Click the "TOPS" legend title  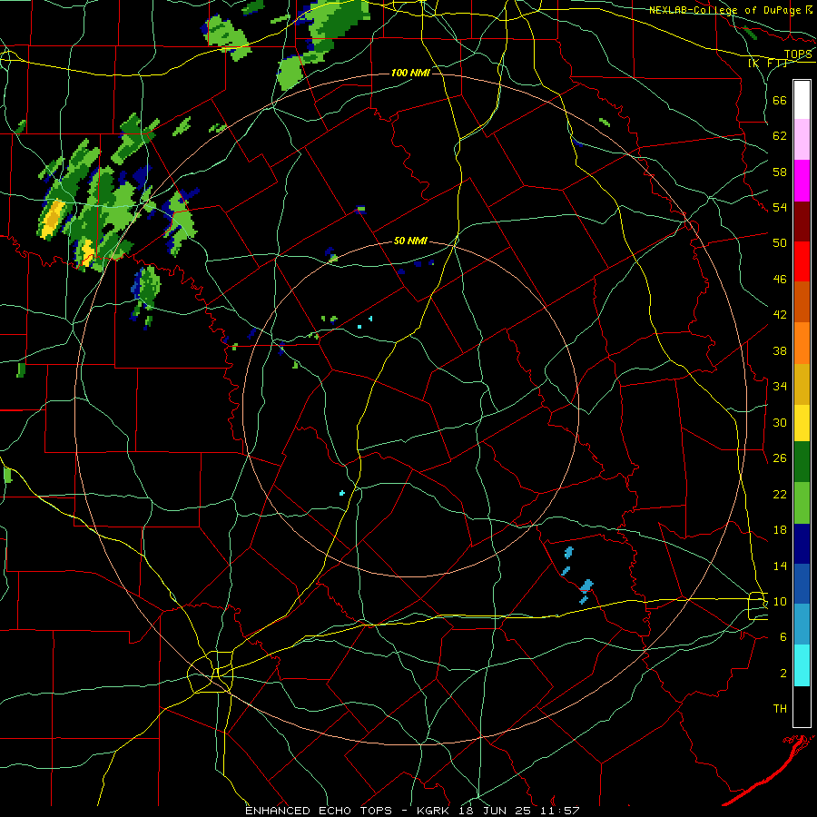click(798, 54)
